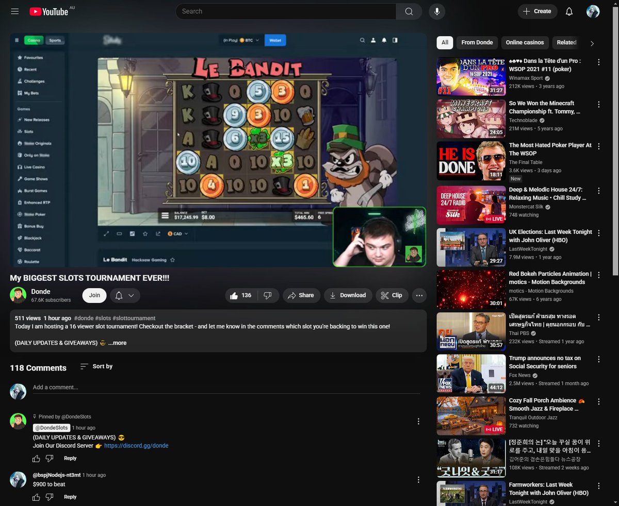Share the video
Viewport: 619px width, 506px height.
[301, 295]
